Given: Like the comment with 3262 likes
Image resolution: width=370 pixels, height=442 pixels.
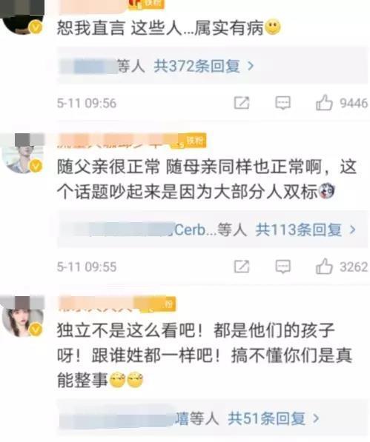Looking at the screenshot, I should tap(324, 266).
